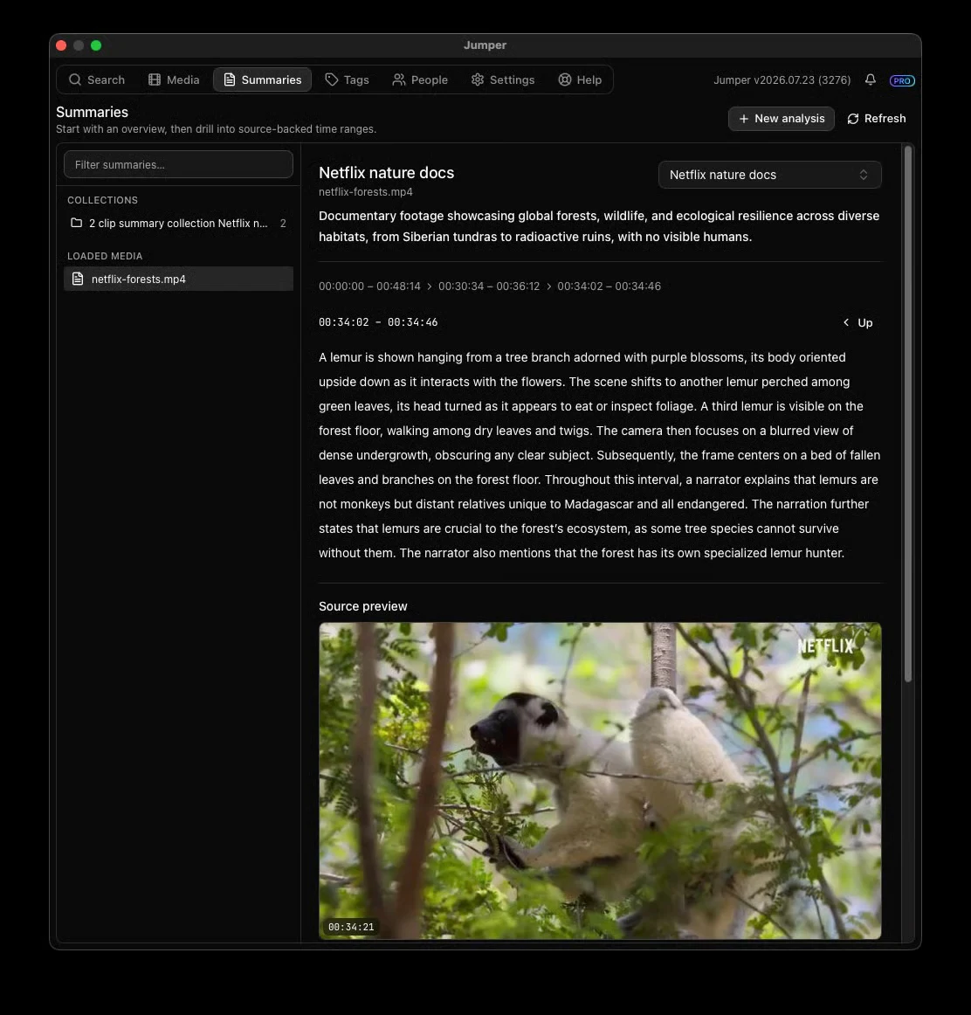Image resolution: width=971 pixels, height=1015 pixels.
Task: Click the 00:34:21 timestamp badge
Action: pos(351,927)
